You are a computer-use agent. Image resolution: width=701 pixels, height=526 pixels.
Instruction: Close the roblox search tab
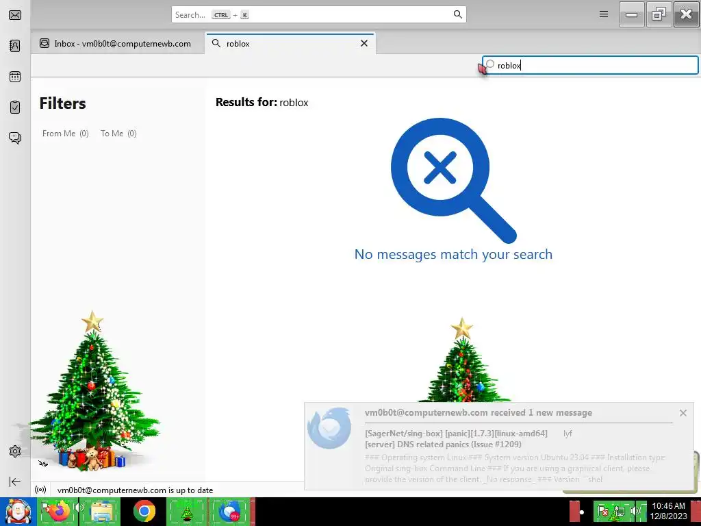[364, 43]
